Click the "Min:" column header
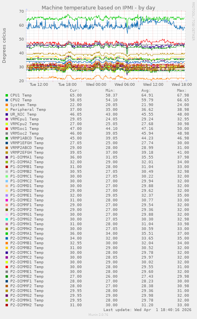 coord(110,91)
